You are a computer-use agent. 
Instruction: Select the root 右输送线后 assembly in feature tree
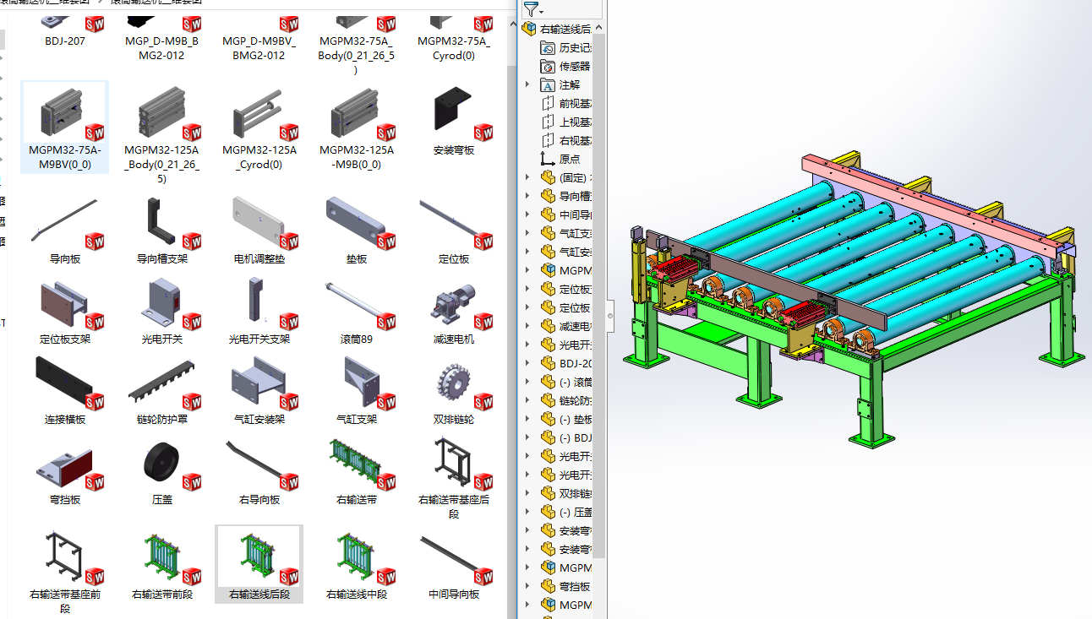tap(556, 29)
